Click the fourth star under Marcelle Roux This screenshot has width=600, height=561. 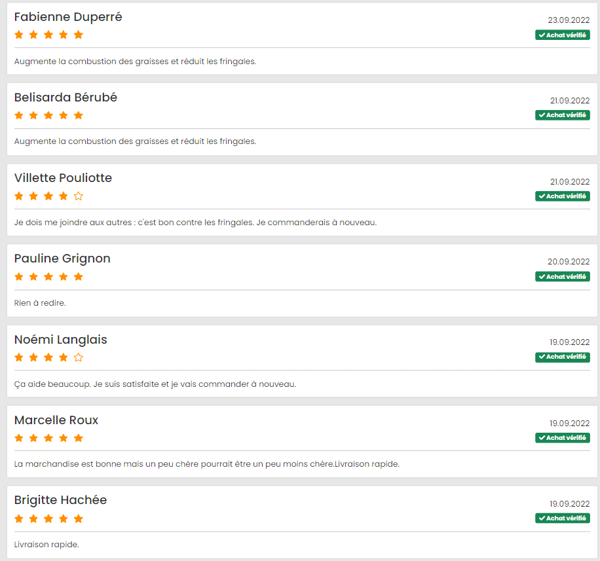pos(64,438)
